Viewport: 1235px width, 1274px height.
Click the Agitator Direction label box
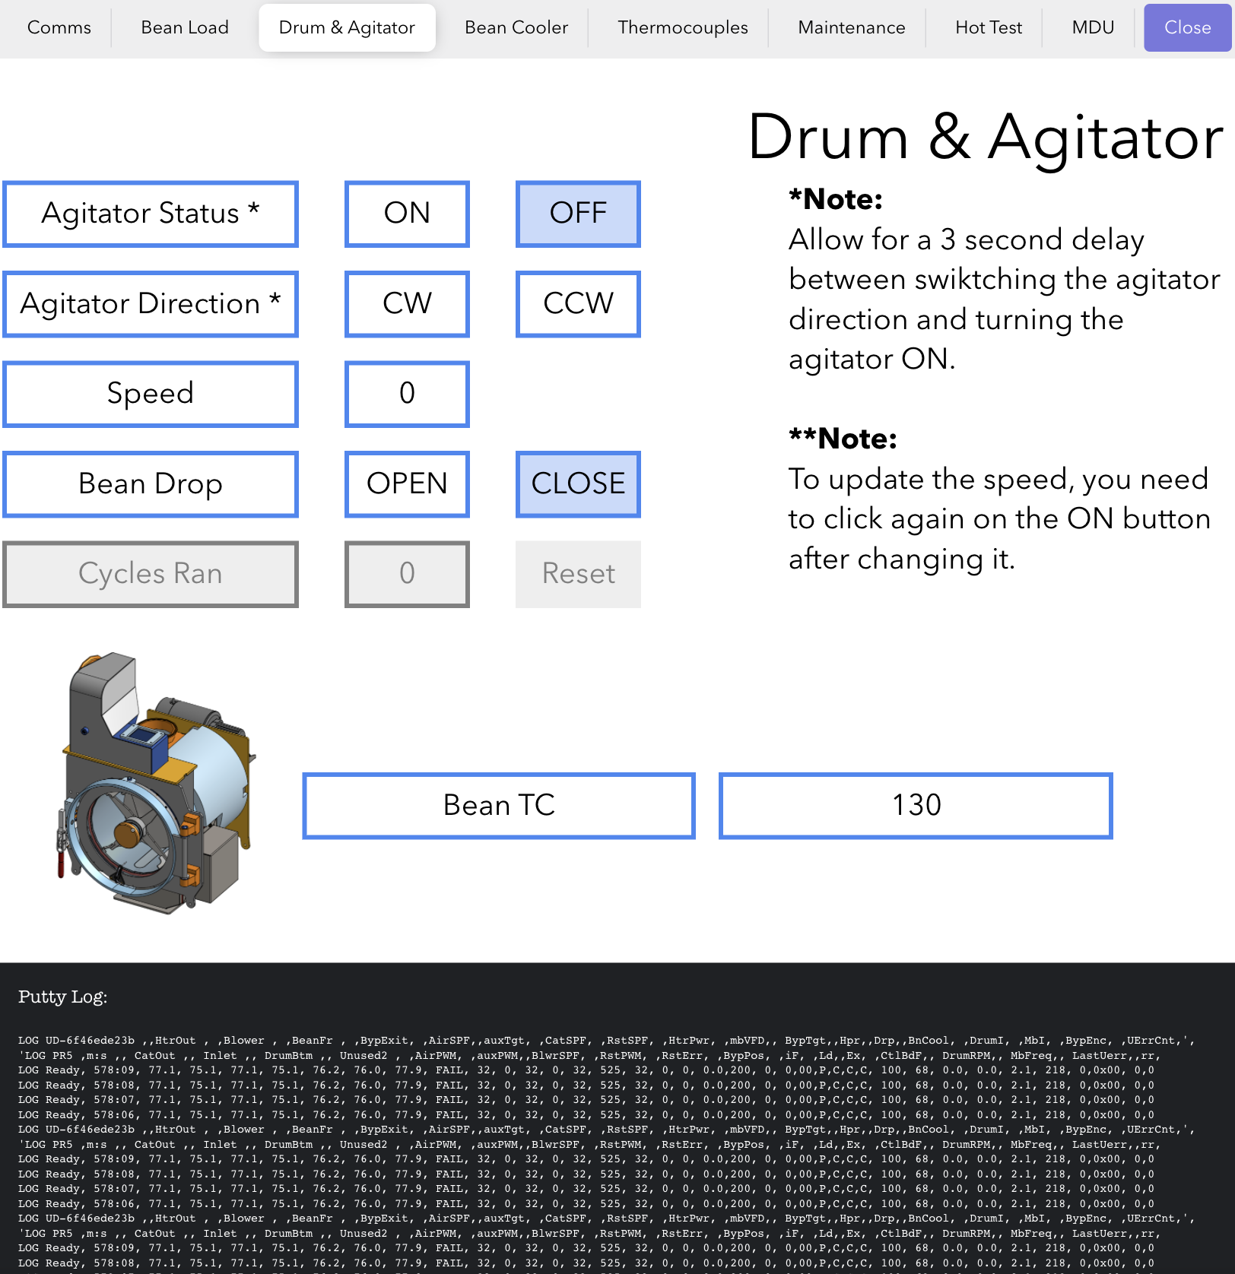click(x=151, y=304)
